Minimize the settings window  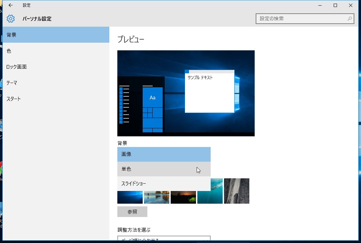pyautogui.click(x=320, y=5)
